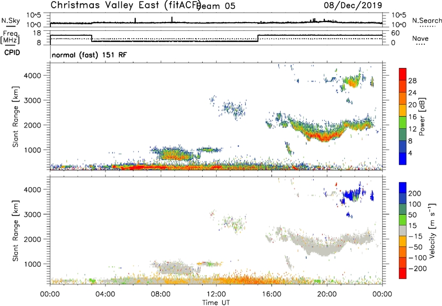Pick the light green 12–16 dB colorbar segment
This screenshot has height=306, width=442.
tap(403, 123)
